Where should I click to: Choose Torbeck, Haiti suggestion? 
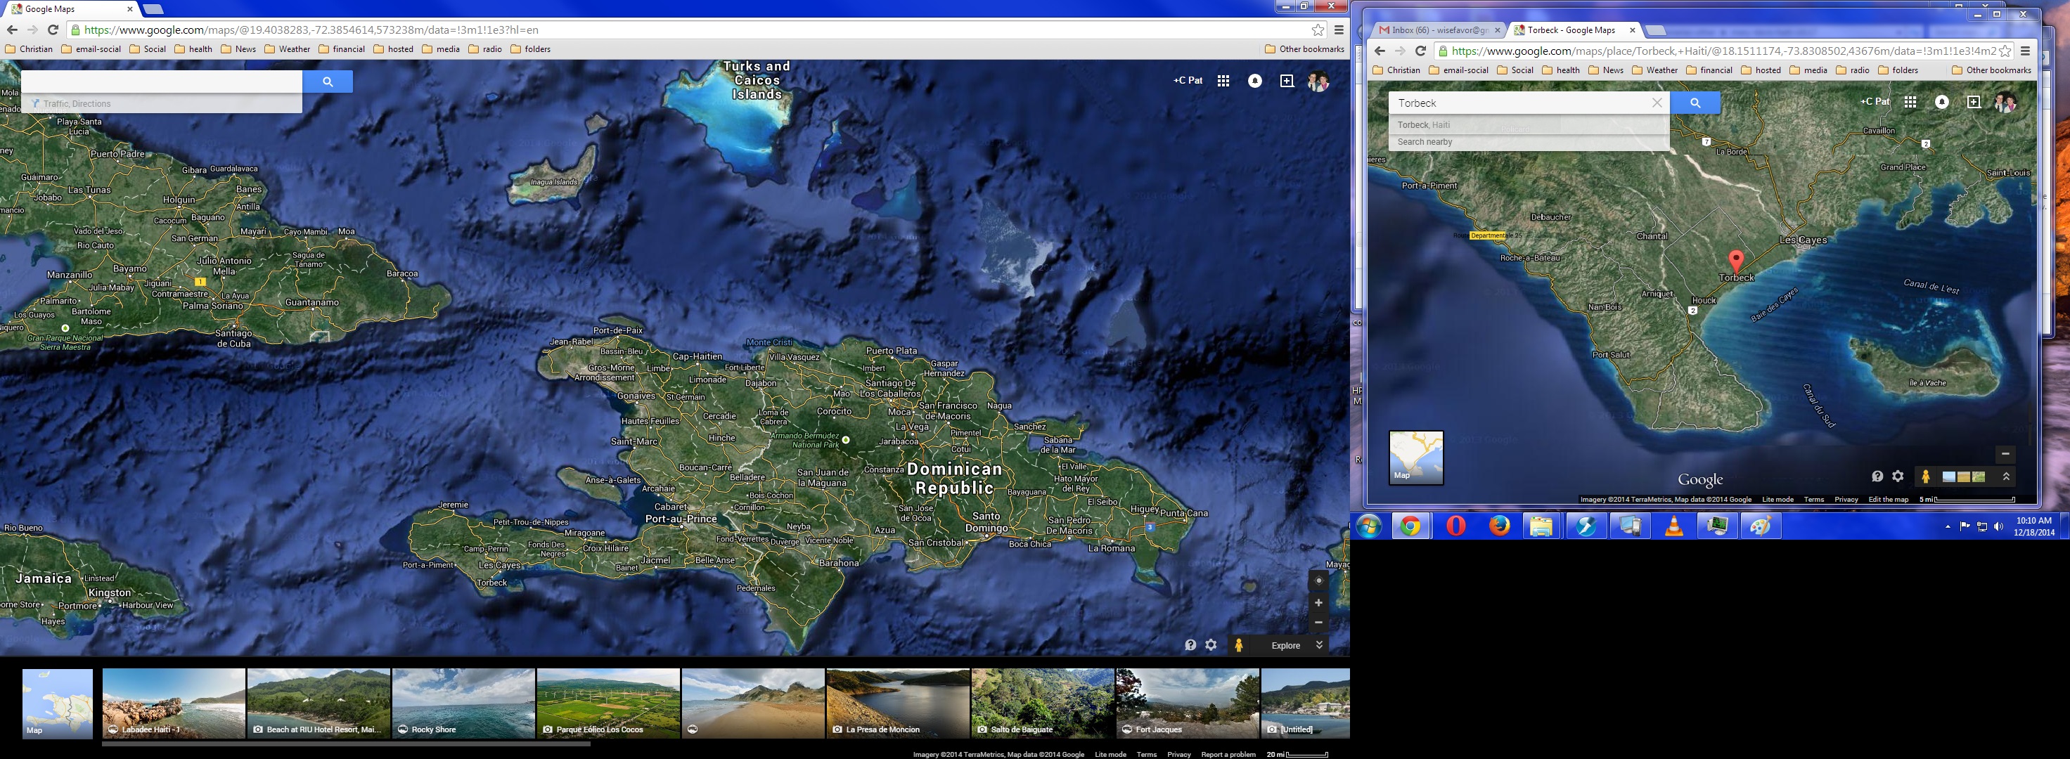pyautogui.click(x=1529, y=124)
